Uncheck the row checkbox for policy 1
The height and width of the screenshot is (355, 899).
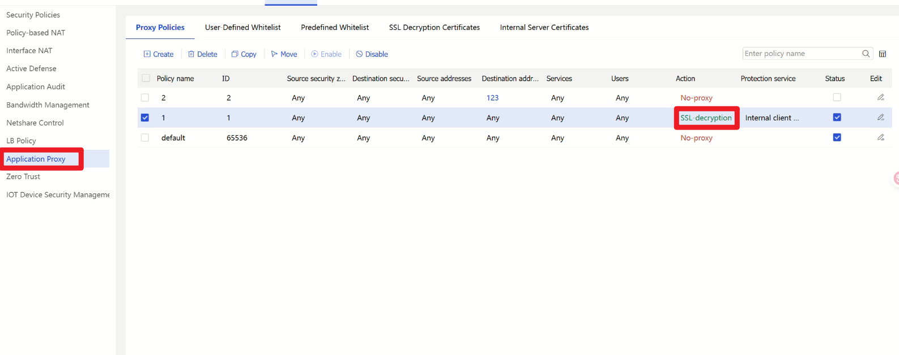click(145, 118)
